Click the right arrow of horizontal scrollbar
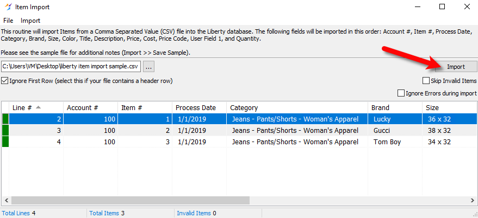This screenshot has width=478, height=218. coord(472,200)
